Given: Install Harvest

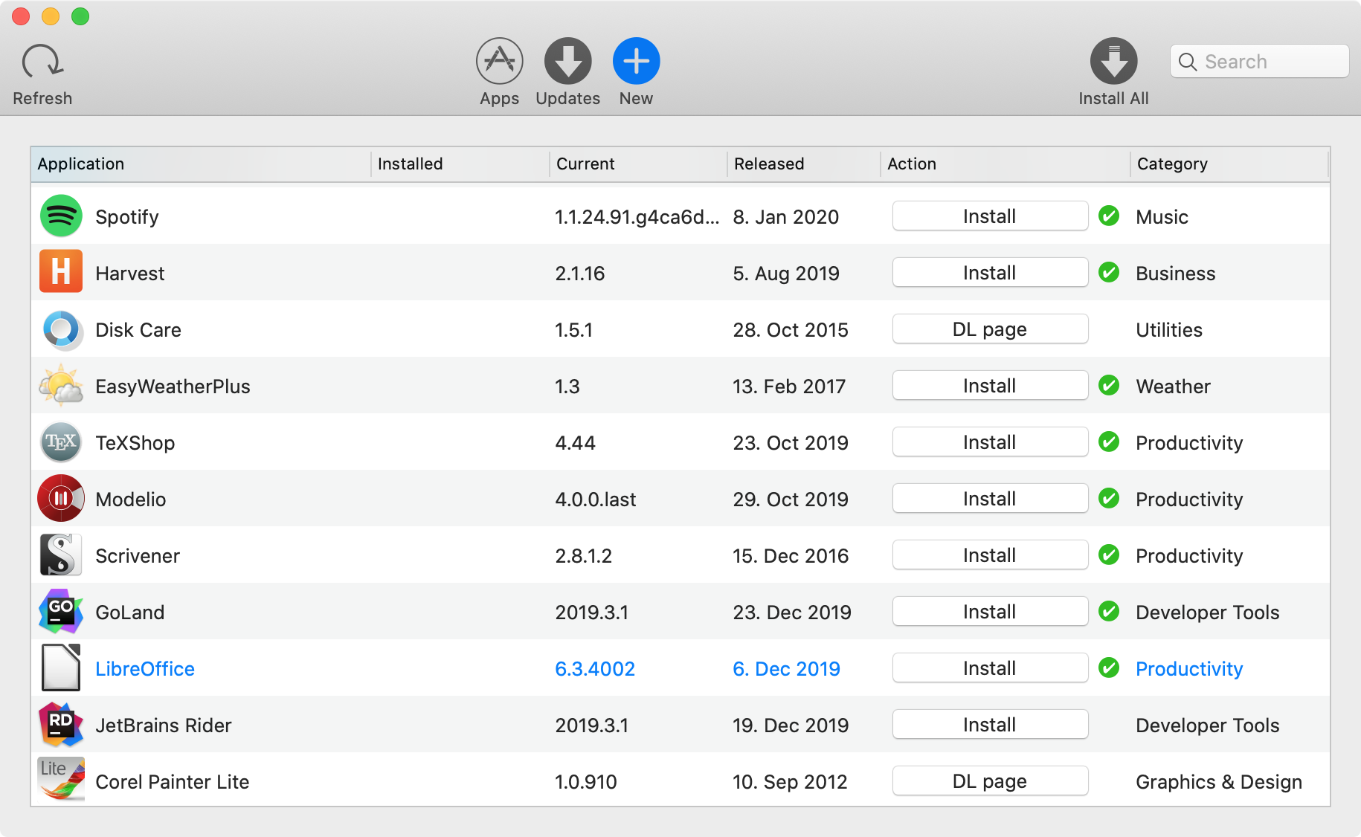Looking at the screenshot, I should [990, 273].
